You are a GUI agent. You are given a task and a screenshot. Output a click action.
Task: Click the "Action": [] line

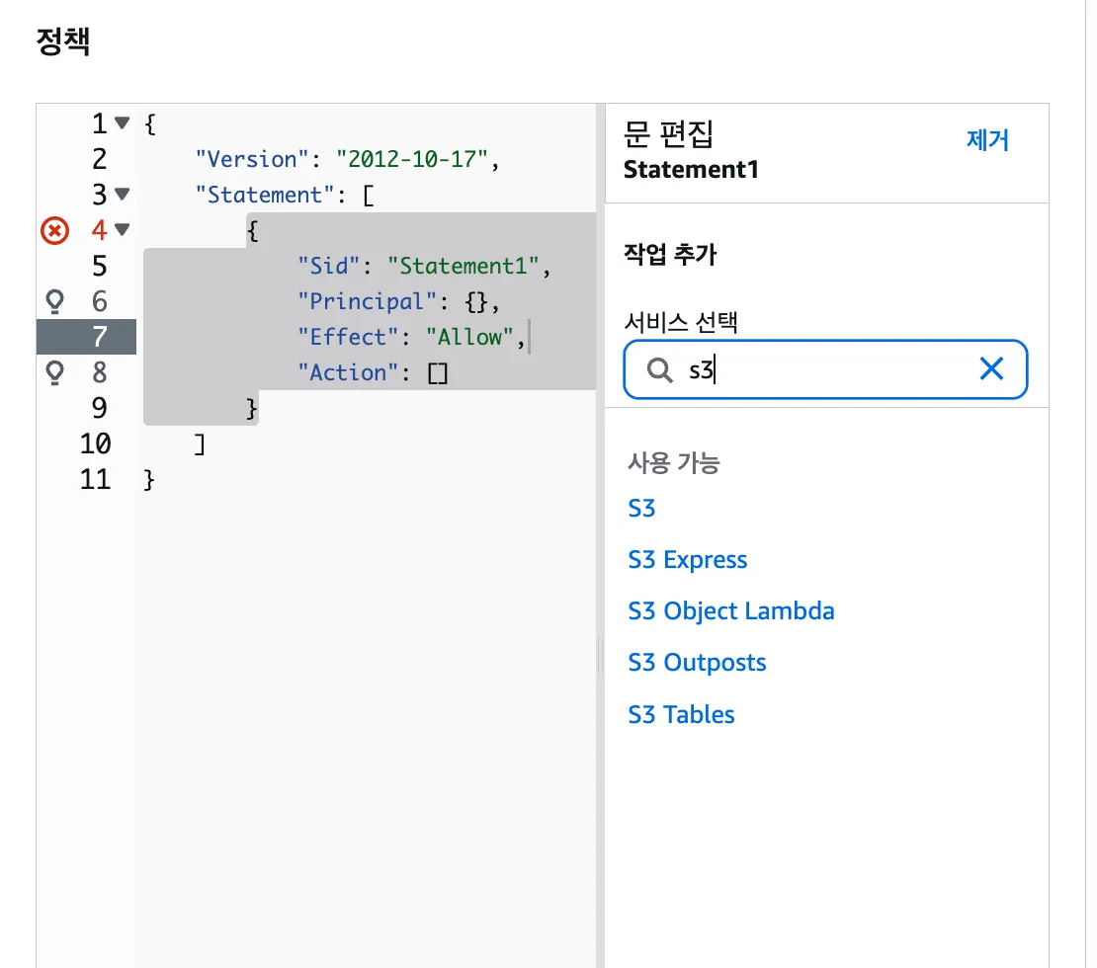click(x=373, y=372)
